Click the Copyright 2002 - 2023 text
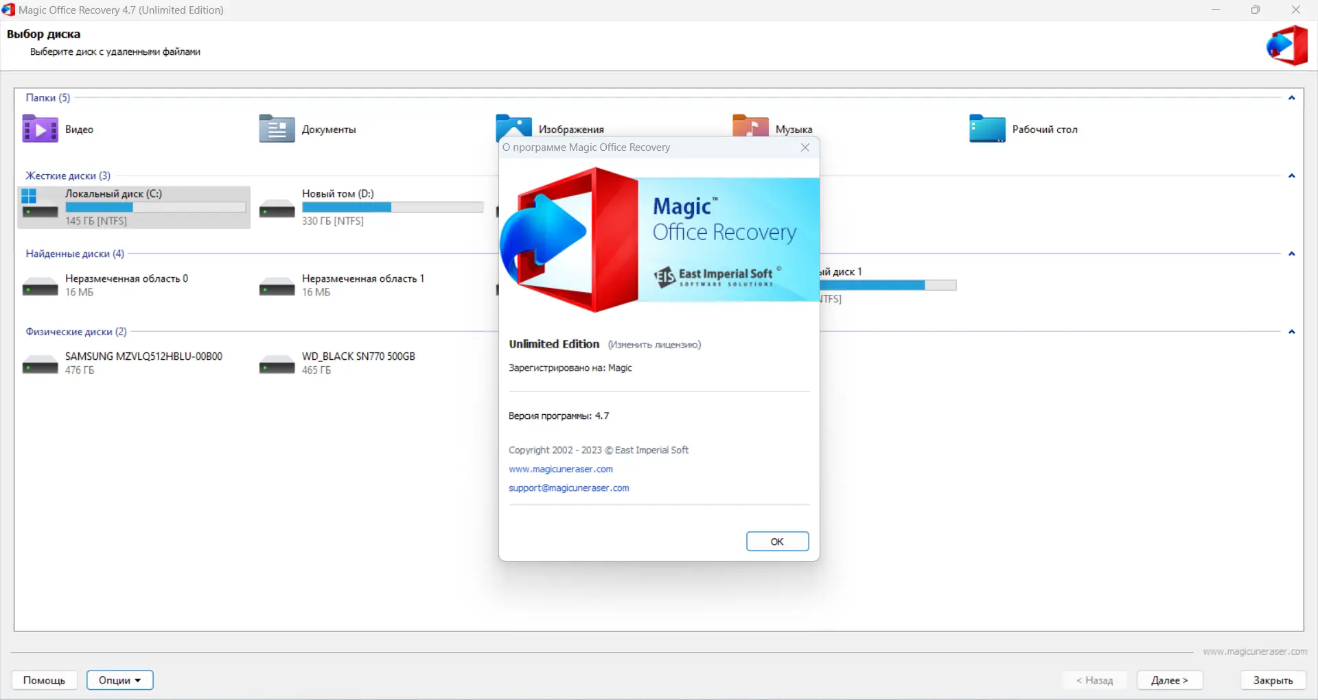 pos(599,450)
